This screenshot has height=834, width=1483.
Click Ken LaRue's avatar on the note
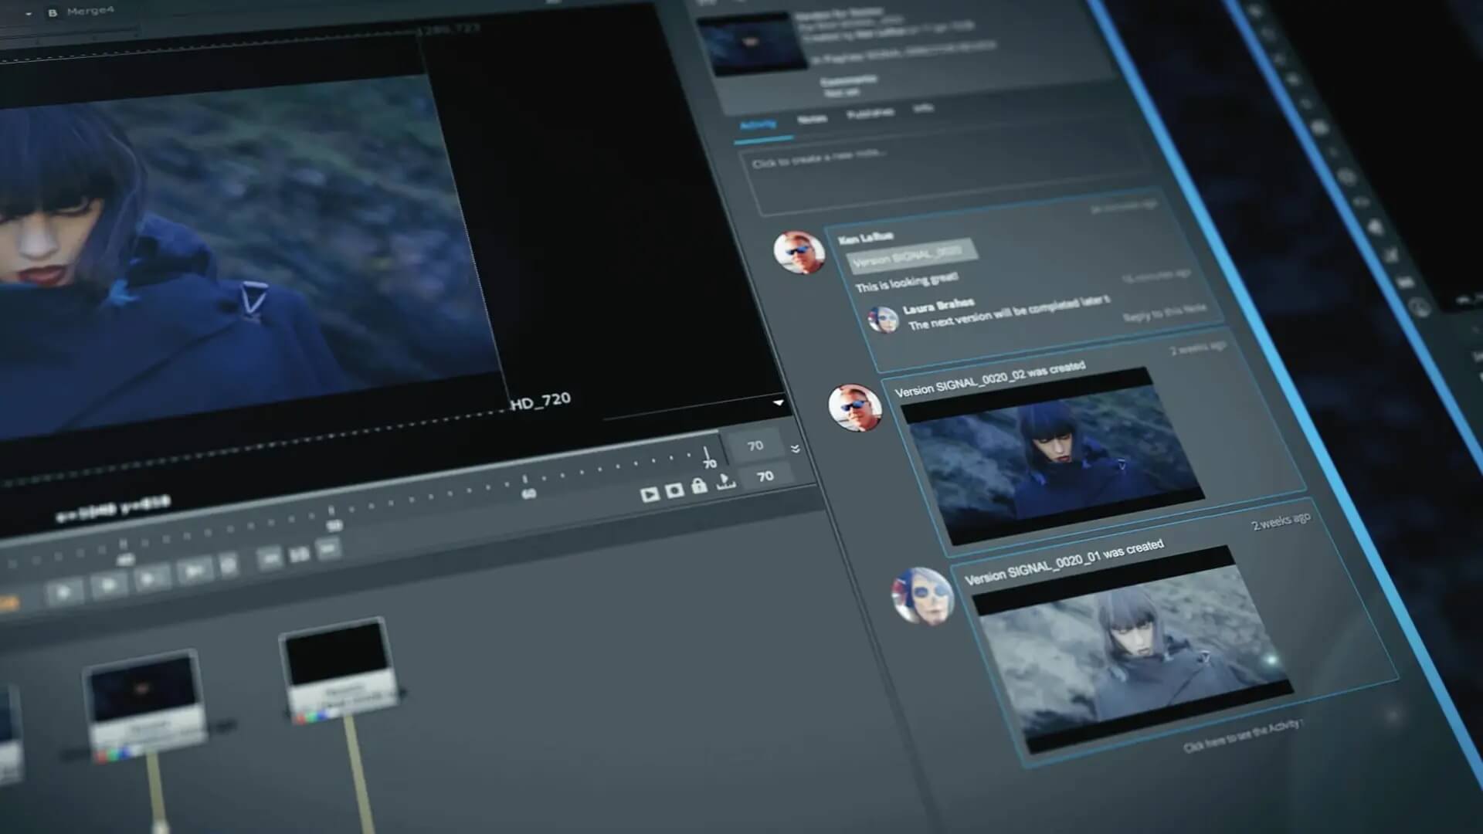[799, 253]
